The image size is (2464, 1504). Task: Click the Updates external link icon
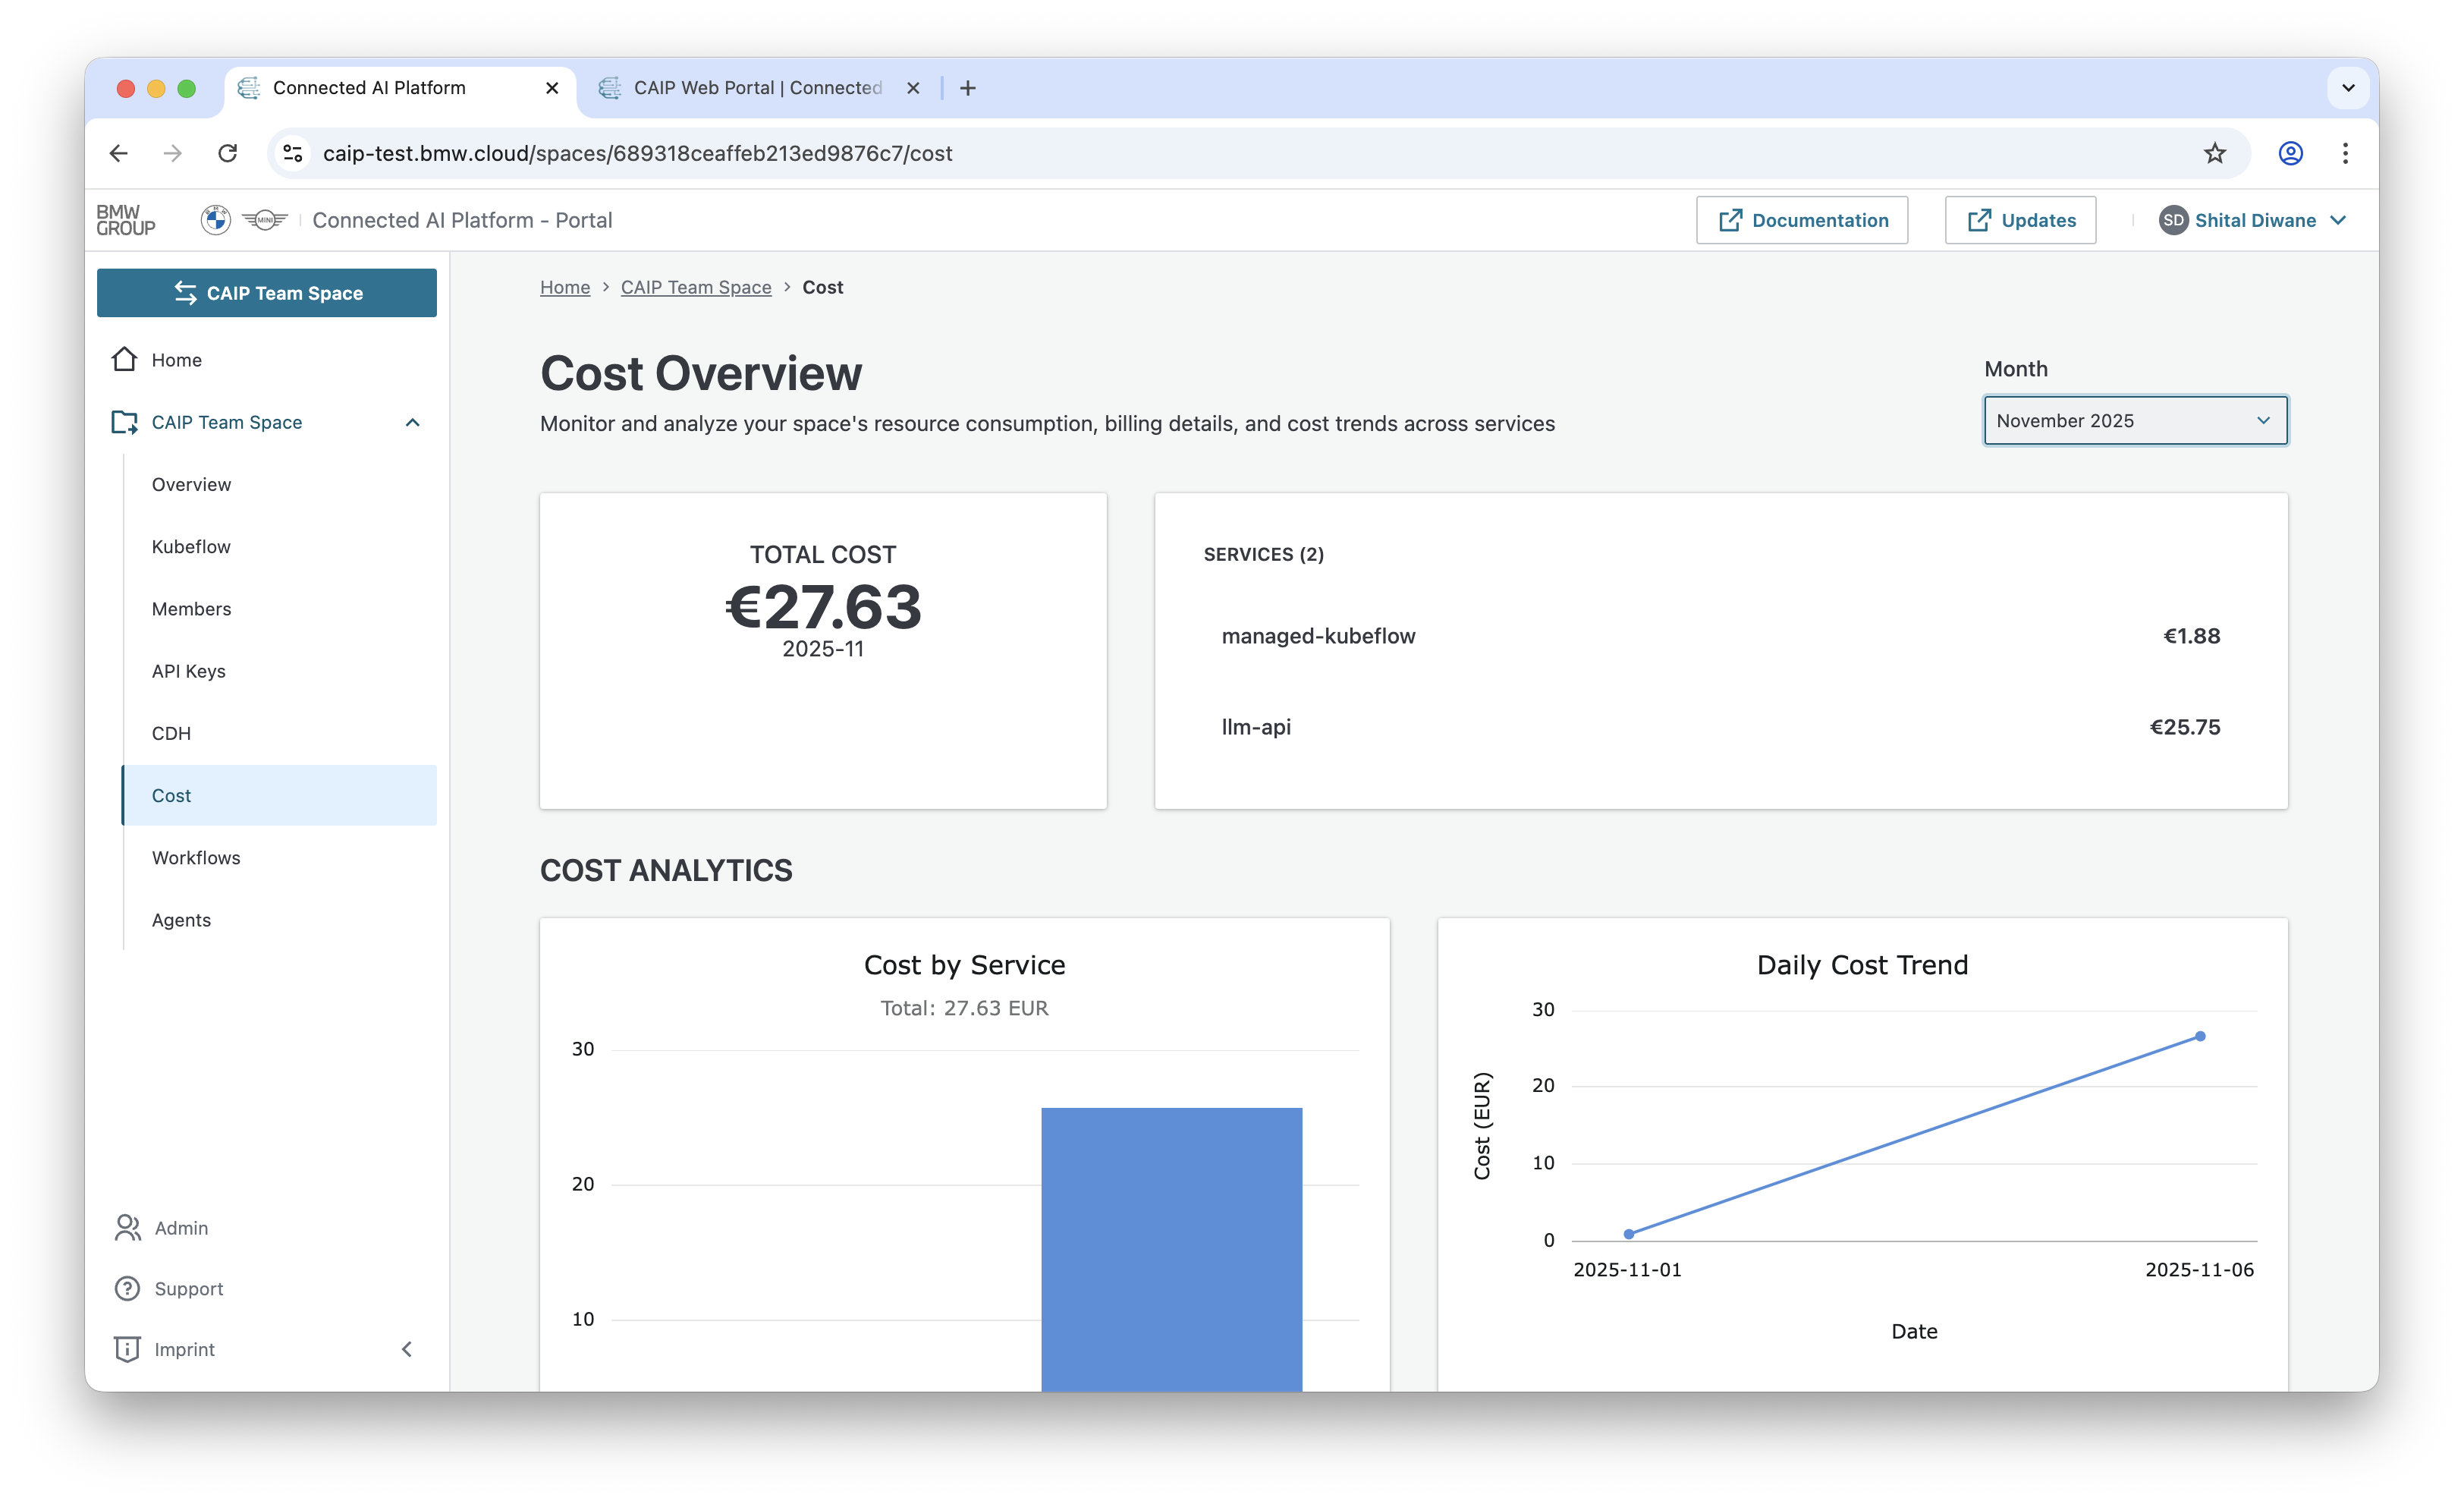1979,220
